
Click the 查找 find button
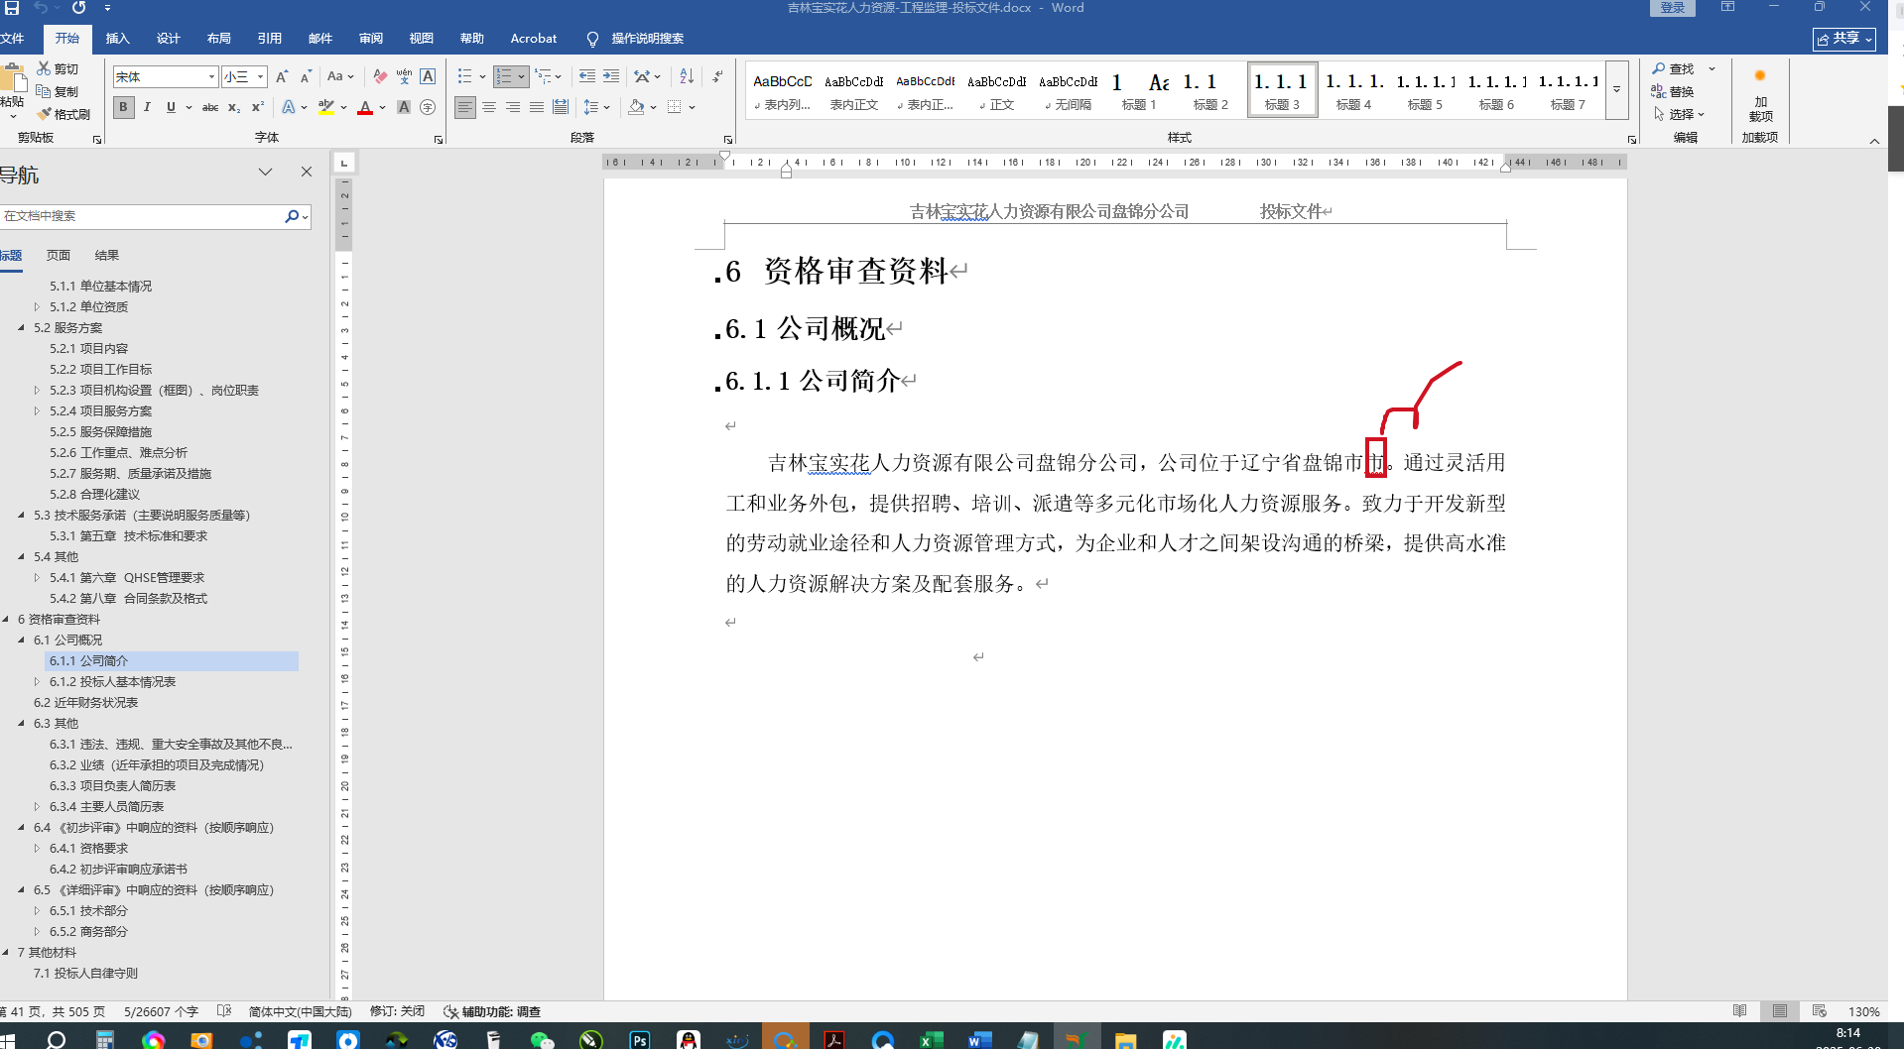click(1674, 68)
